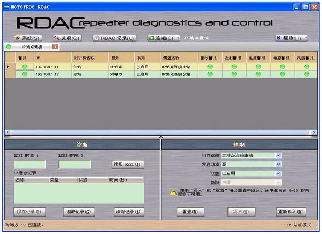Click the IP站点连接主站 channel name cell
322x234 pixels.
tap(179, 67)
